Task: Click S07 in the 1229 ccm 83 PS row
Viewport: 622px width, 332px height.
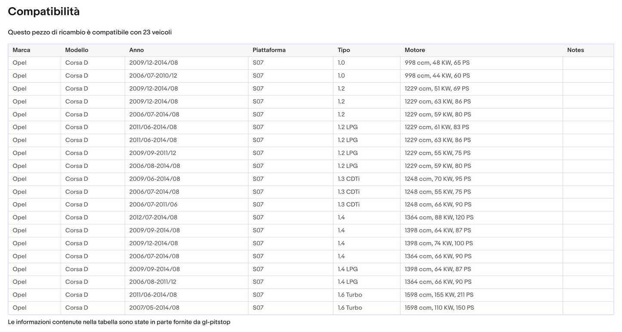Action: [258, 127]
